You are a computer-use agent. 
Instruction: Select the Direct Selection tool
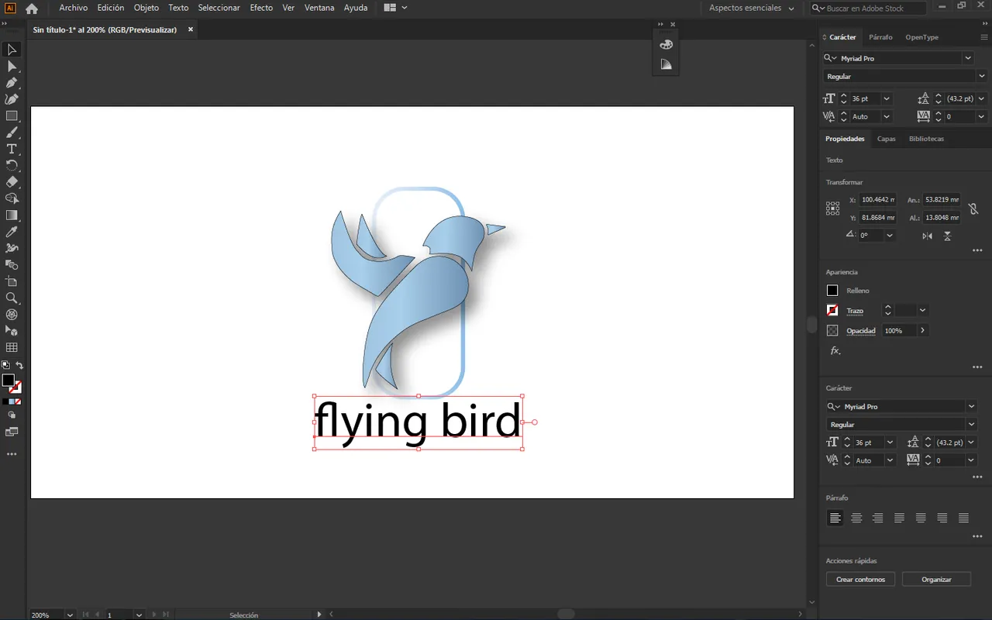[x=12, y=67]
